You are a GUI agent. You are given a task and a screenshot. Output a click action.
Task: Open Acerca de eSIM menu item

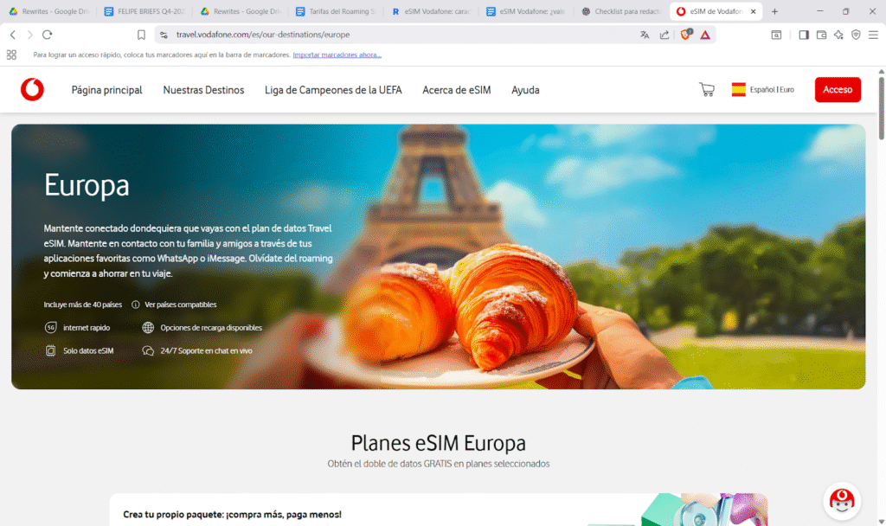(x=456, y=90)
